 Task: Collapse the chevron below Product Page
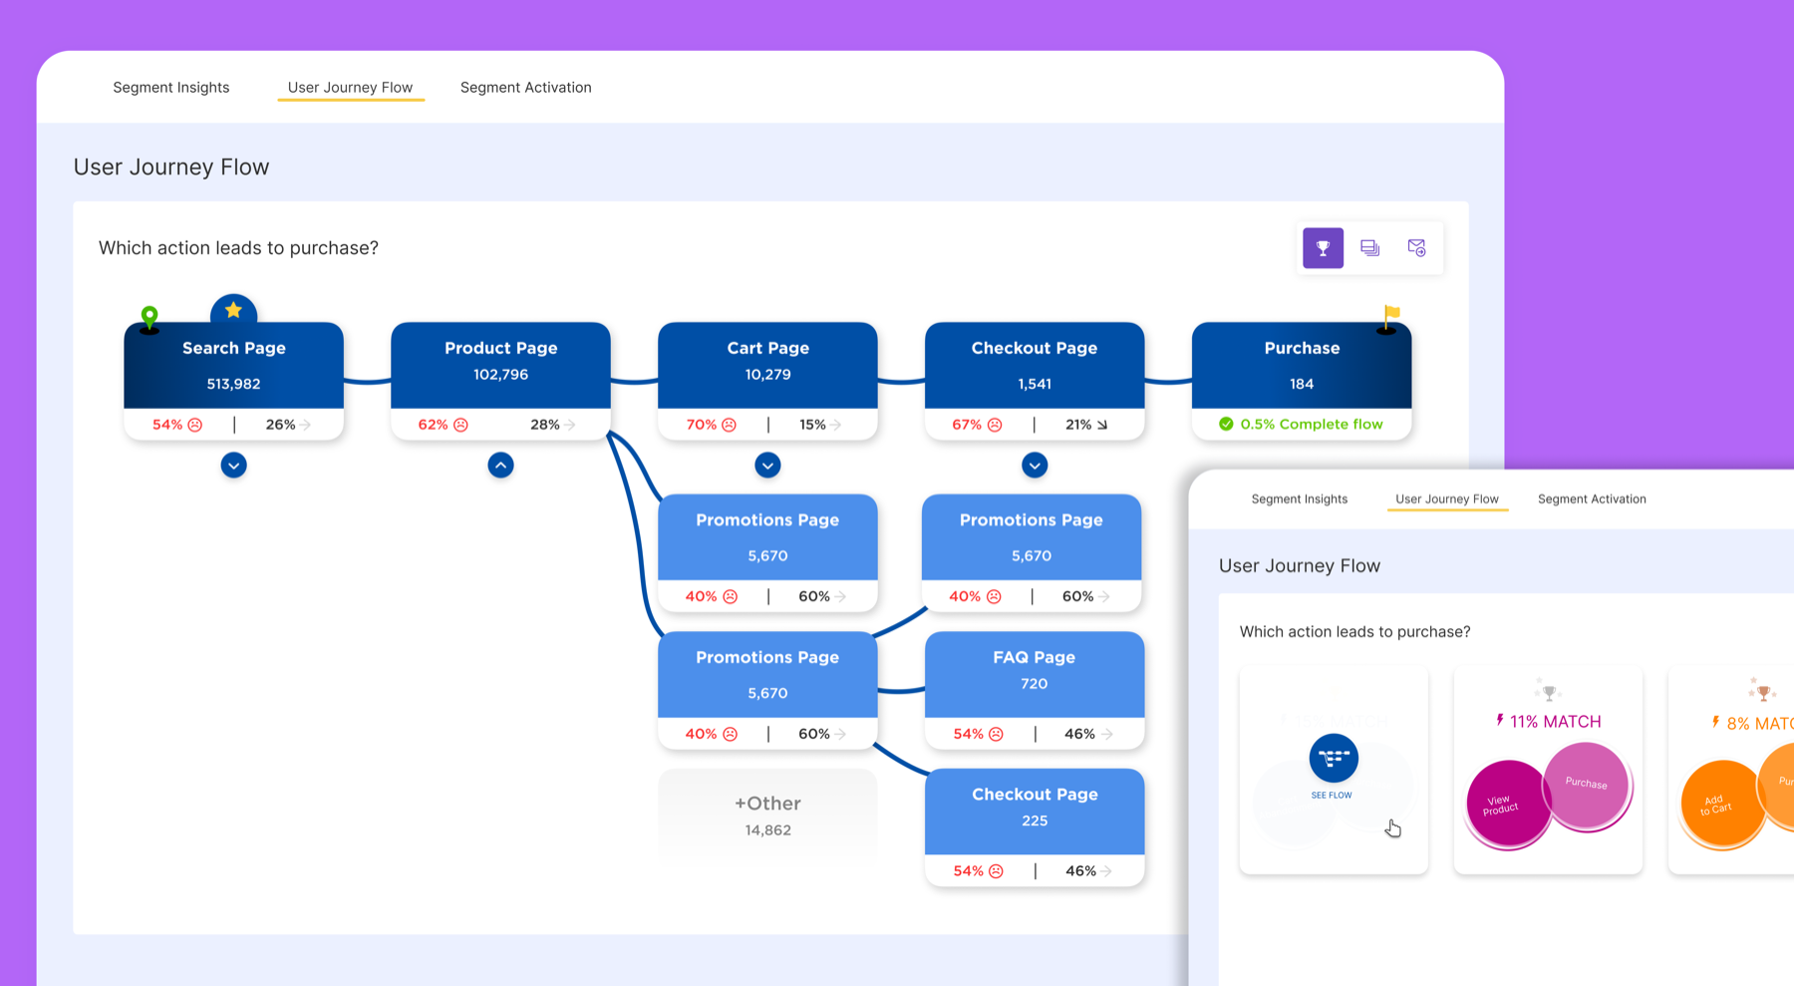(x=500, y=466)
